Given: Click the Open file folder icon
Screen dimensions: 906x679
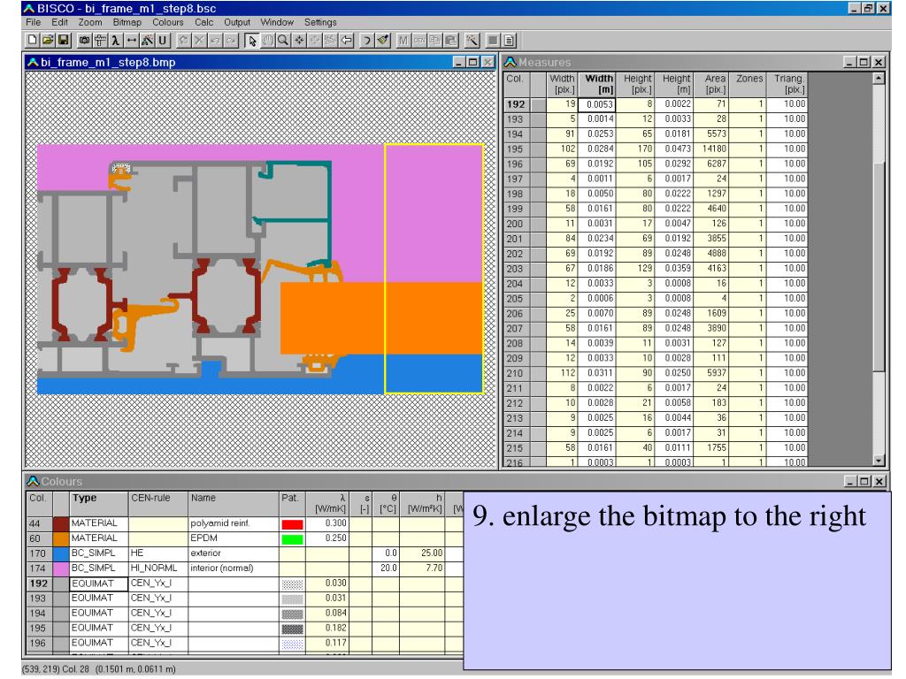Looking at the screenshot, I should click(x=48, y=41).
